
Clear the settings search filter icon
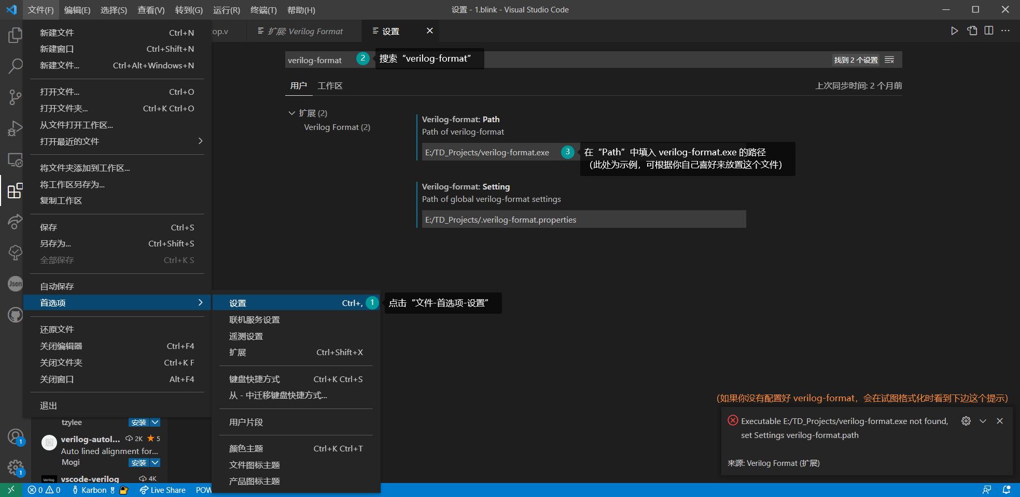tap(889, 60)
